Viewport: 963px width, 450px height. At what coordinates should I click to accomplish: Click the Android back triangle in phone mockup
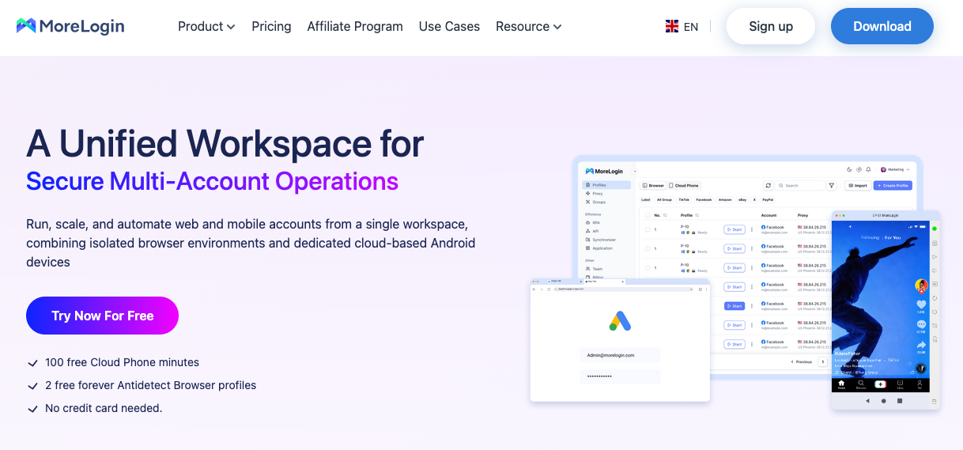[867, 401]
